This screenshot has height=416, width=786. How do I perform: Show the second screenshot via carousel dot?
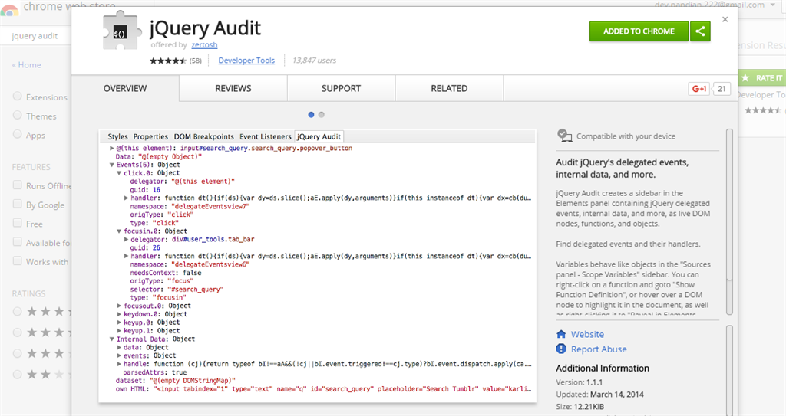[x=322, y=115]
